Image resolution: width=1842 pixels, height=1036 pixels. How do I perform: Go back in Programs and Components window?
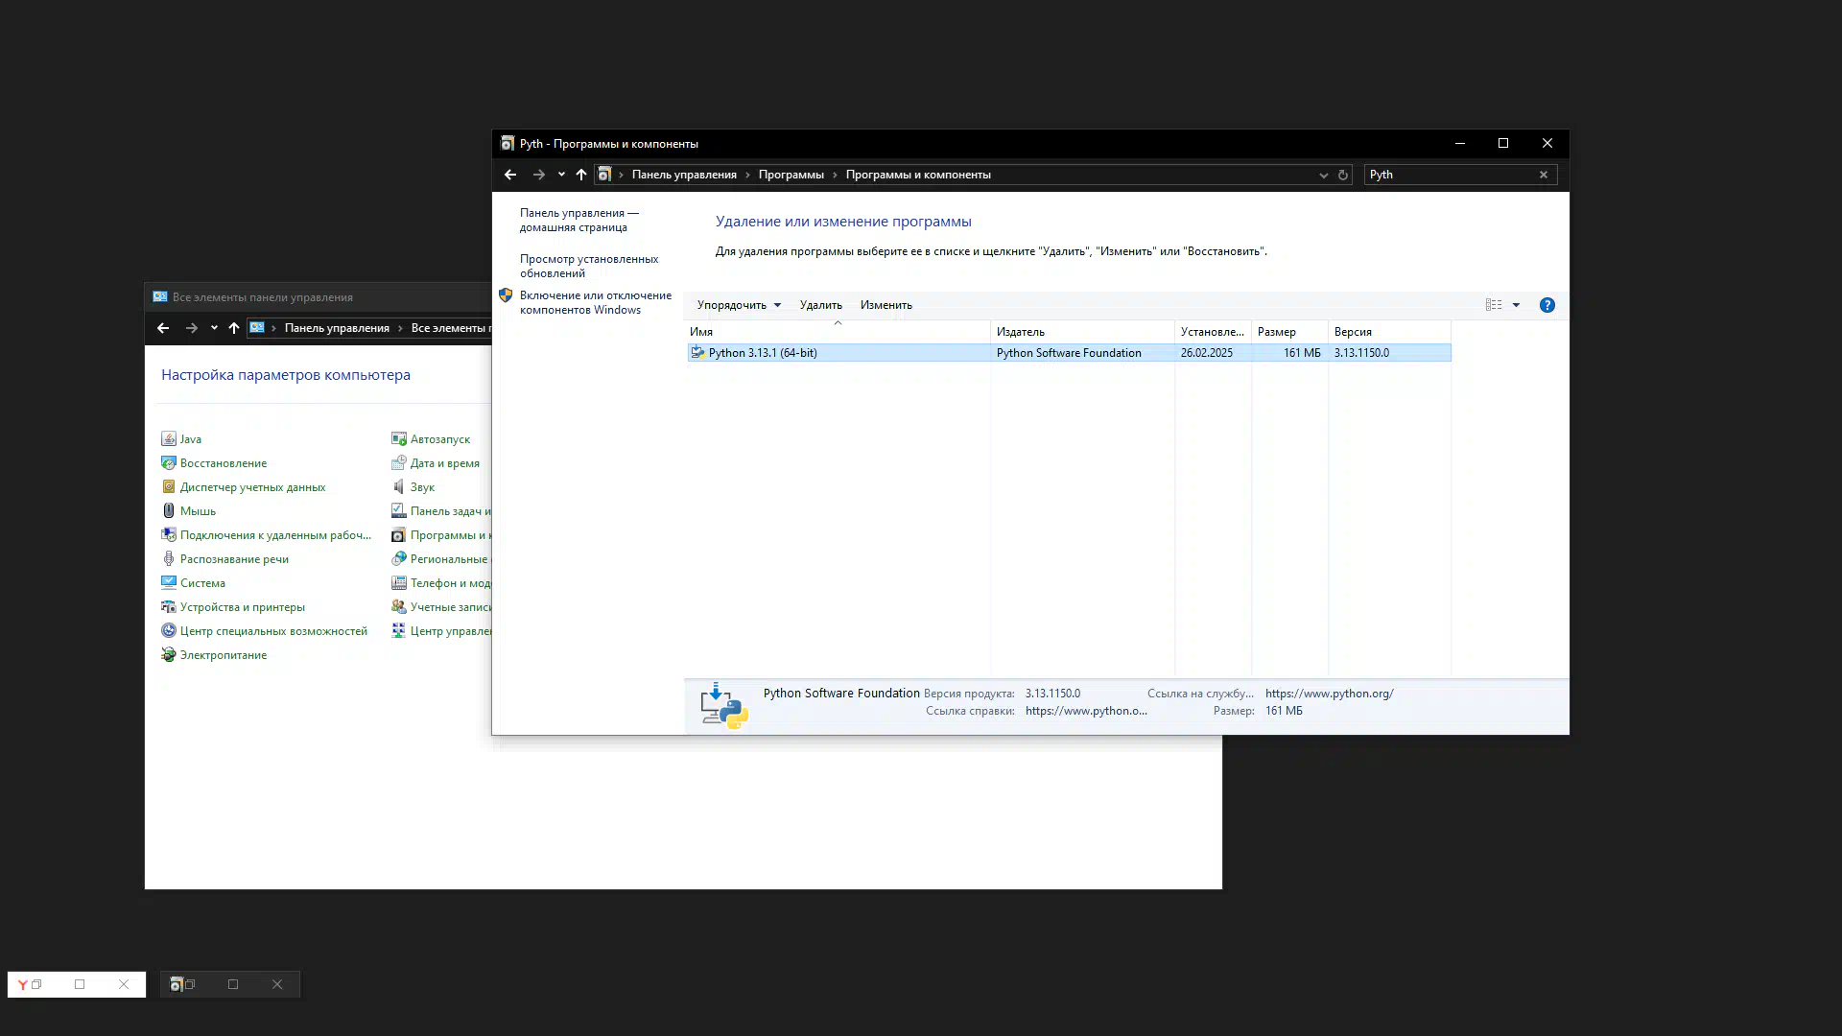tap(510, 175)
